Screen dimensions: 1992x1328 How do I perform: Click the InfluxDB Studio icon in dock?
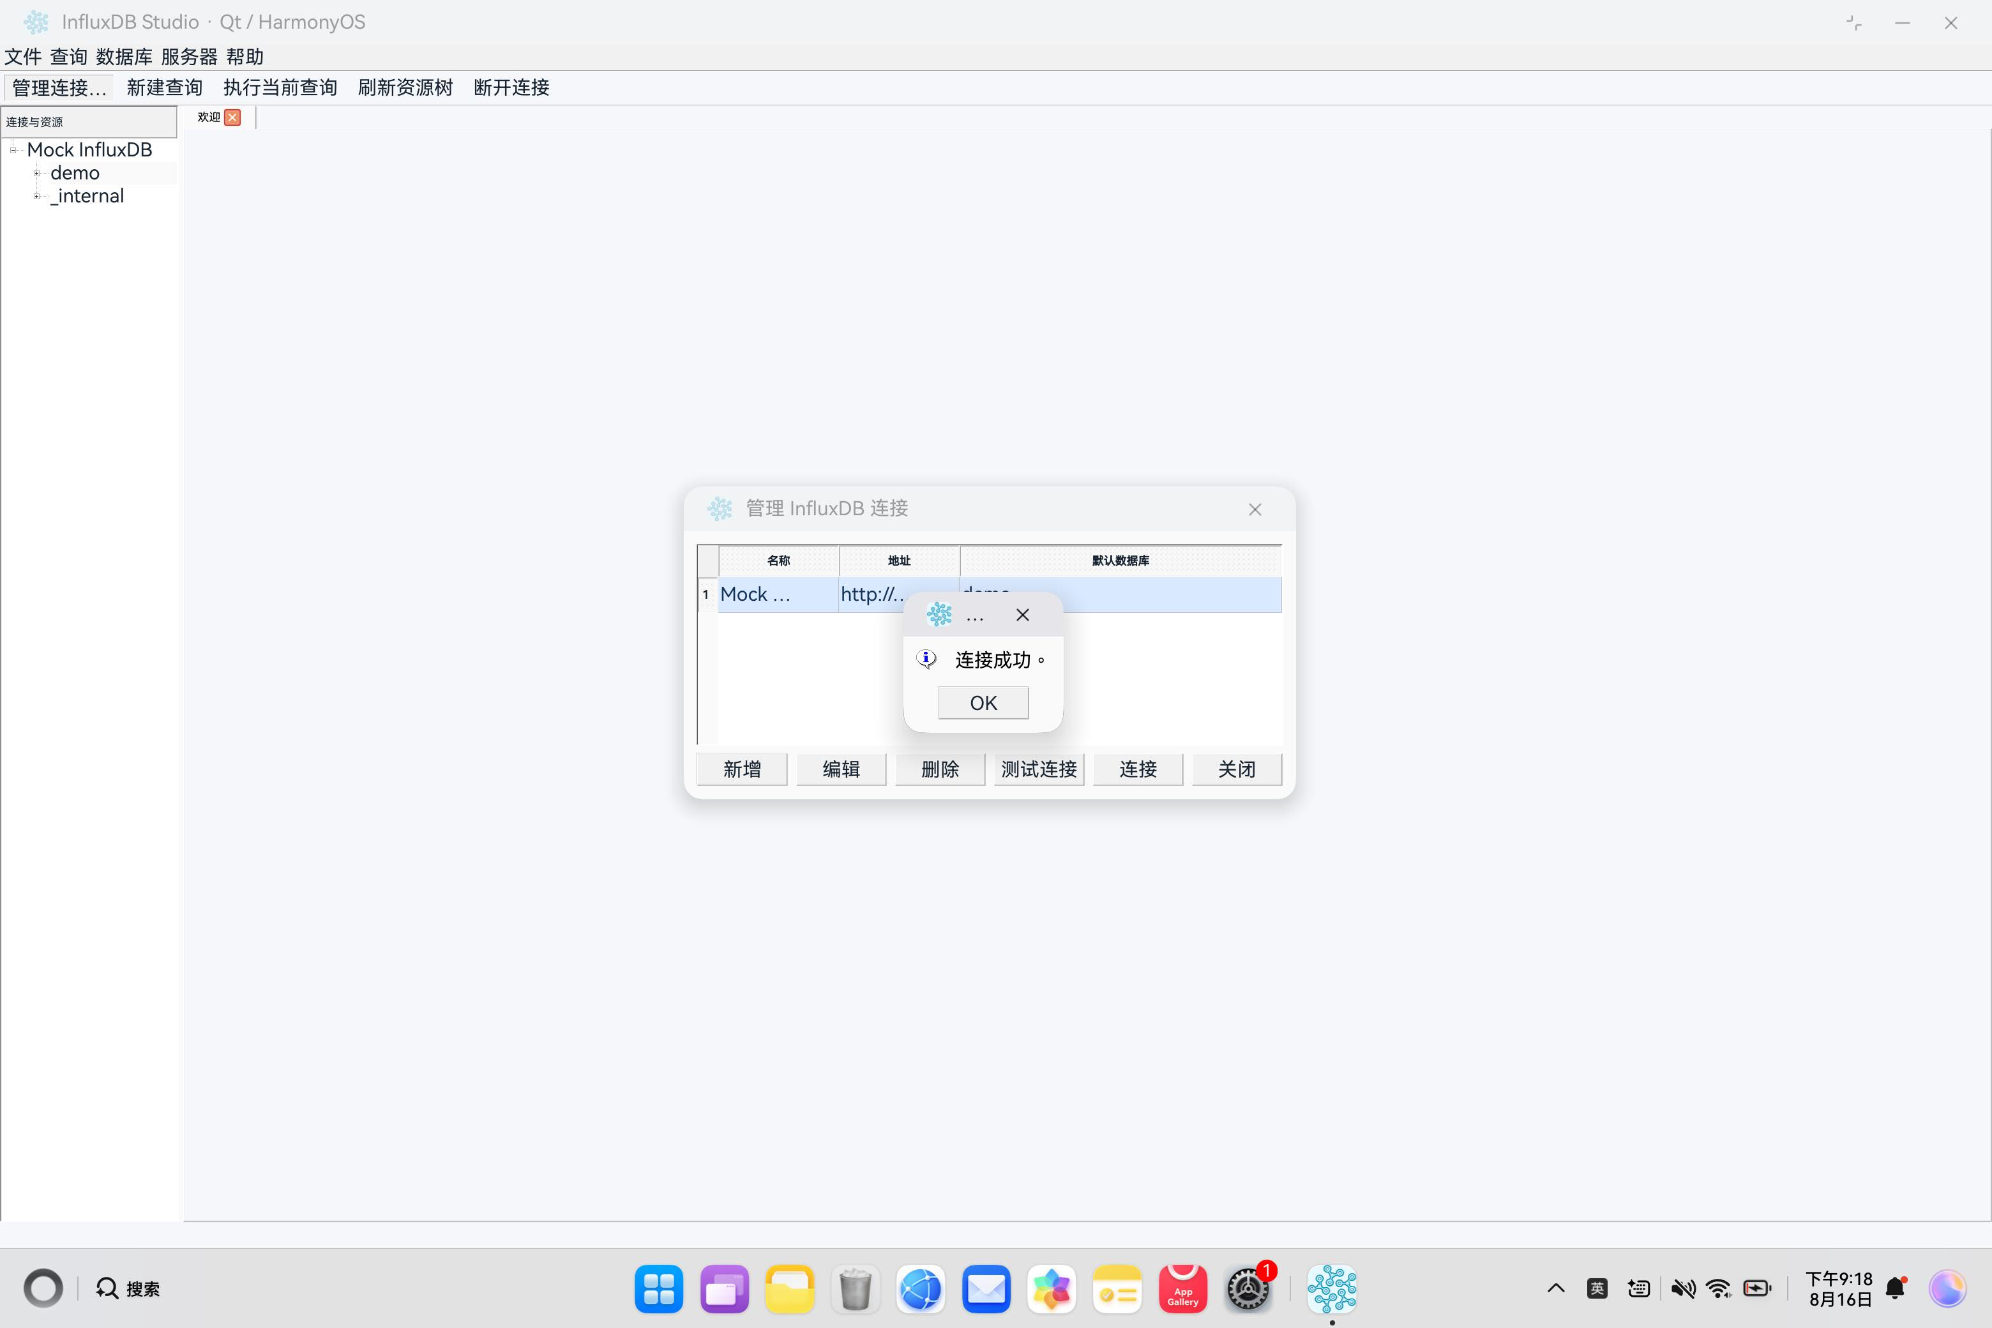(x=1331, y=1289)
